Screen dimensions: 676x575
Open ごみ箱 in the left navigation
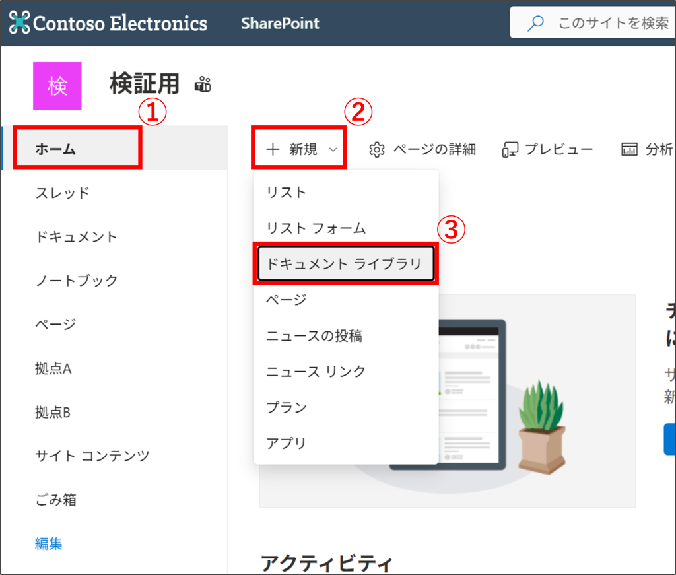point(56,500)
